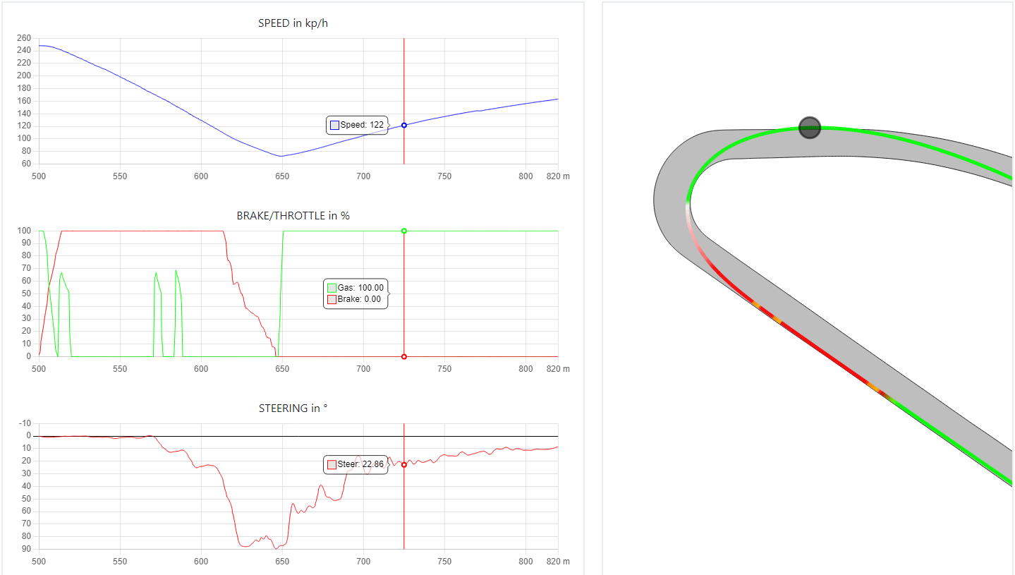This screenshot has height=575, width=1015.
Task: Click the "820 m" label under speed chart
Action: click(x=558, y=176)
